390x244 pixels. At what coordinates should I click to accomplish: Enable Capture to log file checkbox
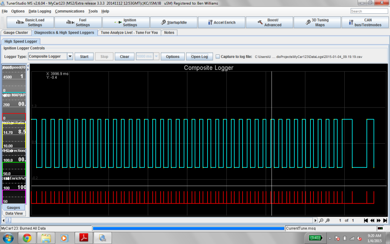[x=218, y=56]
